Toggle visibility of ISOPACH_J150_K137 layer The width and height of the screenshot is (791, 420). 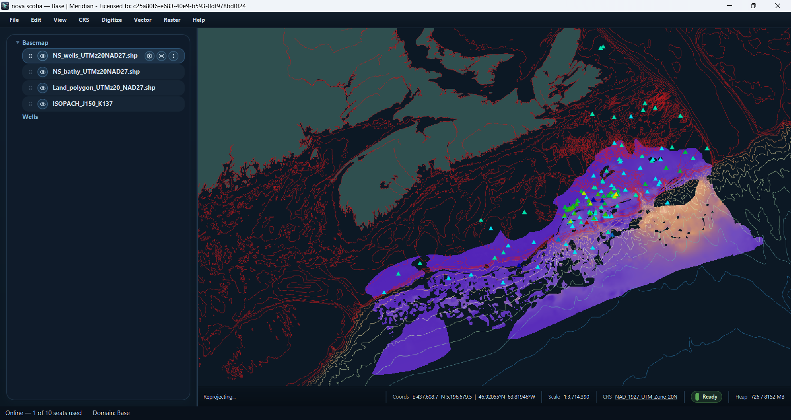click(43, 104)
